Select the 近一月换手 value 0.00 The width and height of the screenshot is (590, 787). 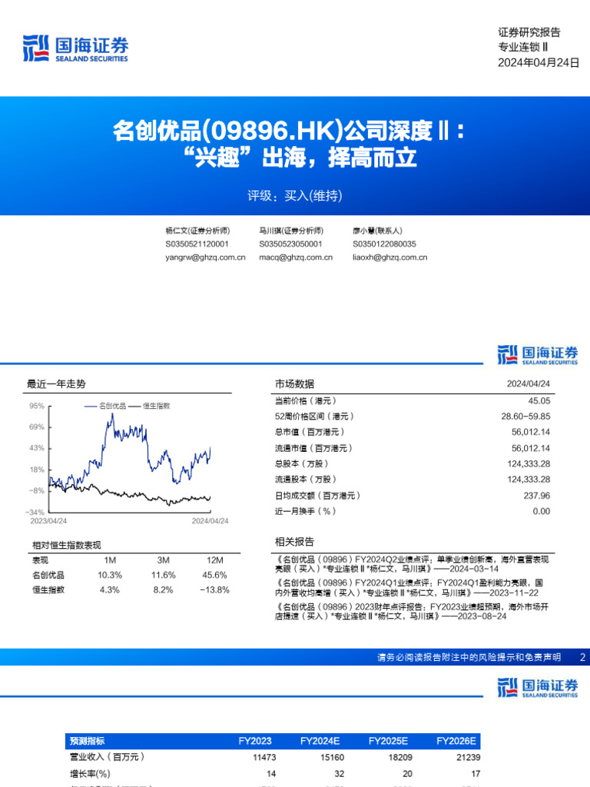(542, 511)
